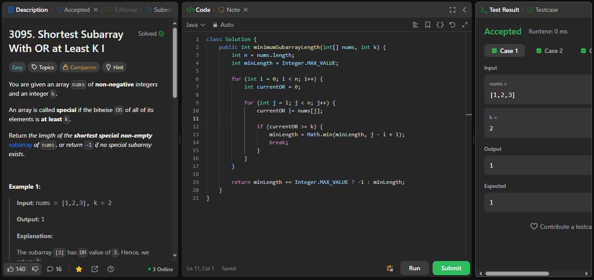Click the thumbs-down dislike icon
Image resolution: width=594 pixels, height=280 pixels.
pos(36,269)
